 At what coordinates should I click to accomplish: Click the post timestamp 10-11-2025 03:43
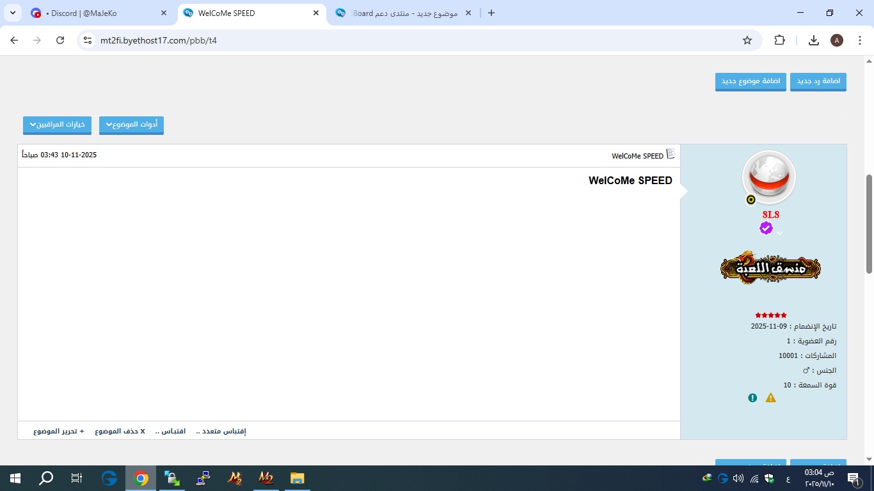[60, 155]
